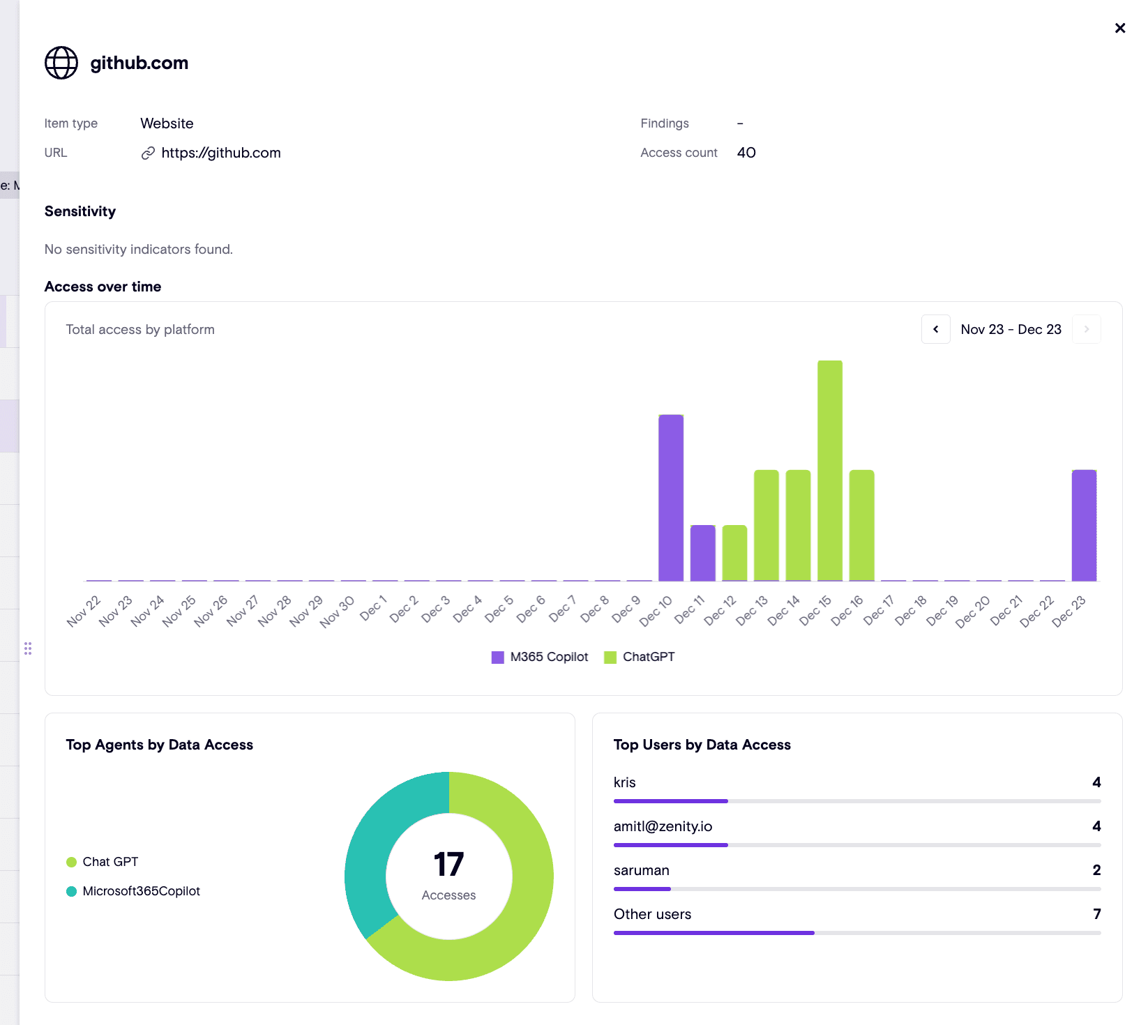This screenshot has height=1025, width=1148.
Task: Click the Findings label
Action: (665, 123)
